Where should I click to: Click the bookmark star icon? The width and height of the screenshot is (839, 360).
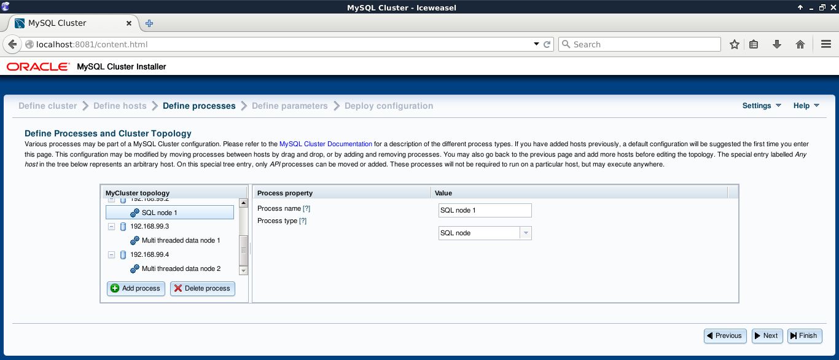(x=734, y=44)
